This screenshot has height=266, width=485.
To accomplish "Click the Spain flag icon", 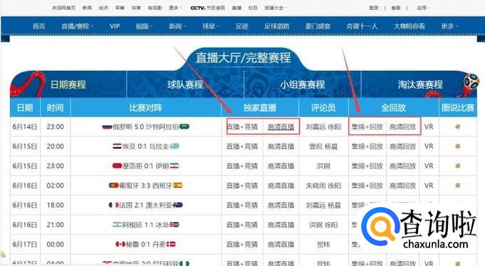I will click(x=178, y=186).
